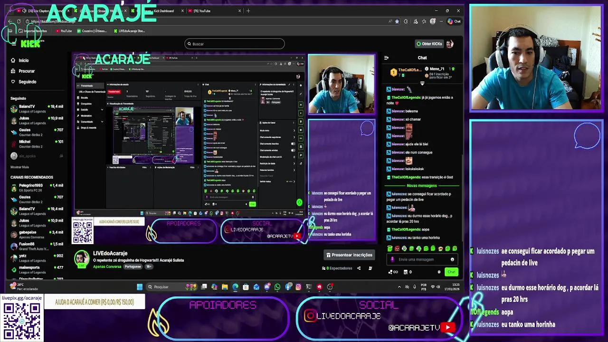The image size is (608, 342).
Task: Click the green KICK logo
Action: tap(30, 44)
